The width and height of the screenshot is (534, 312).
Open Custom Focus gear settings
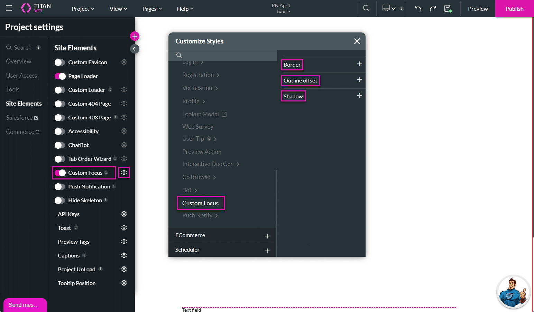(x=124, y=173)
